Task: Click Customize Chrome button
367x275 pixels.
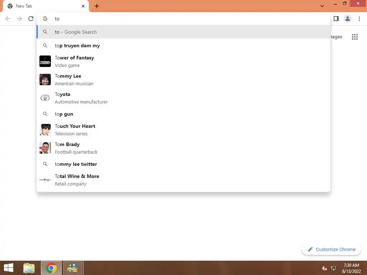Action: (332, 250)
